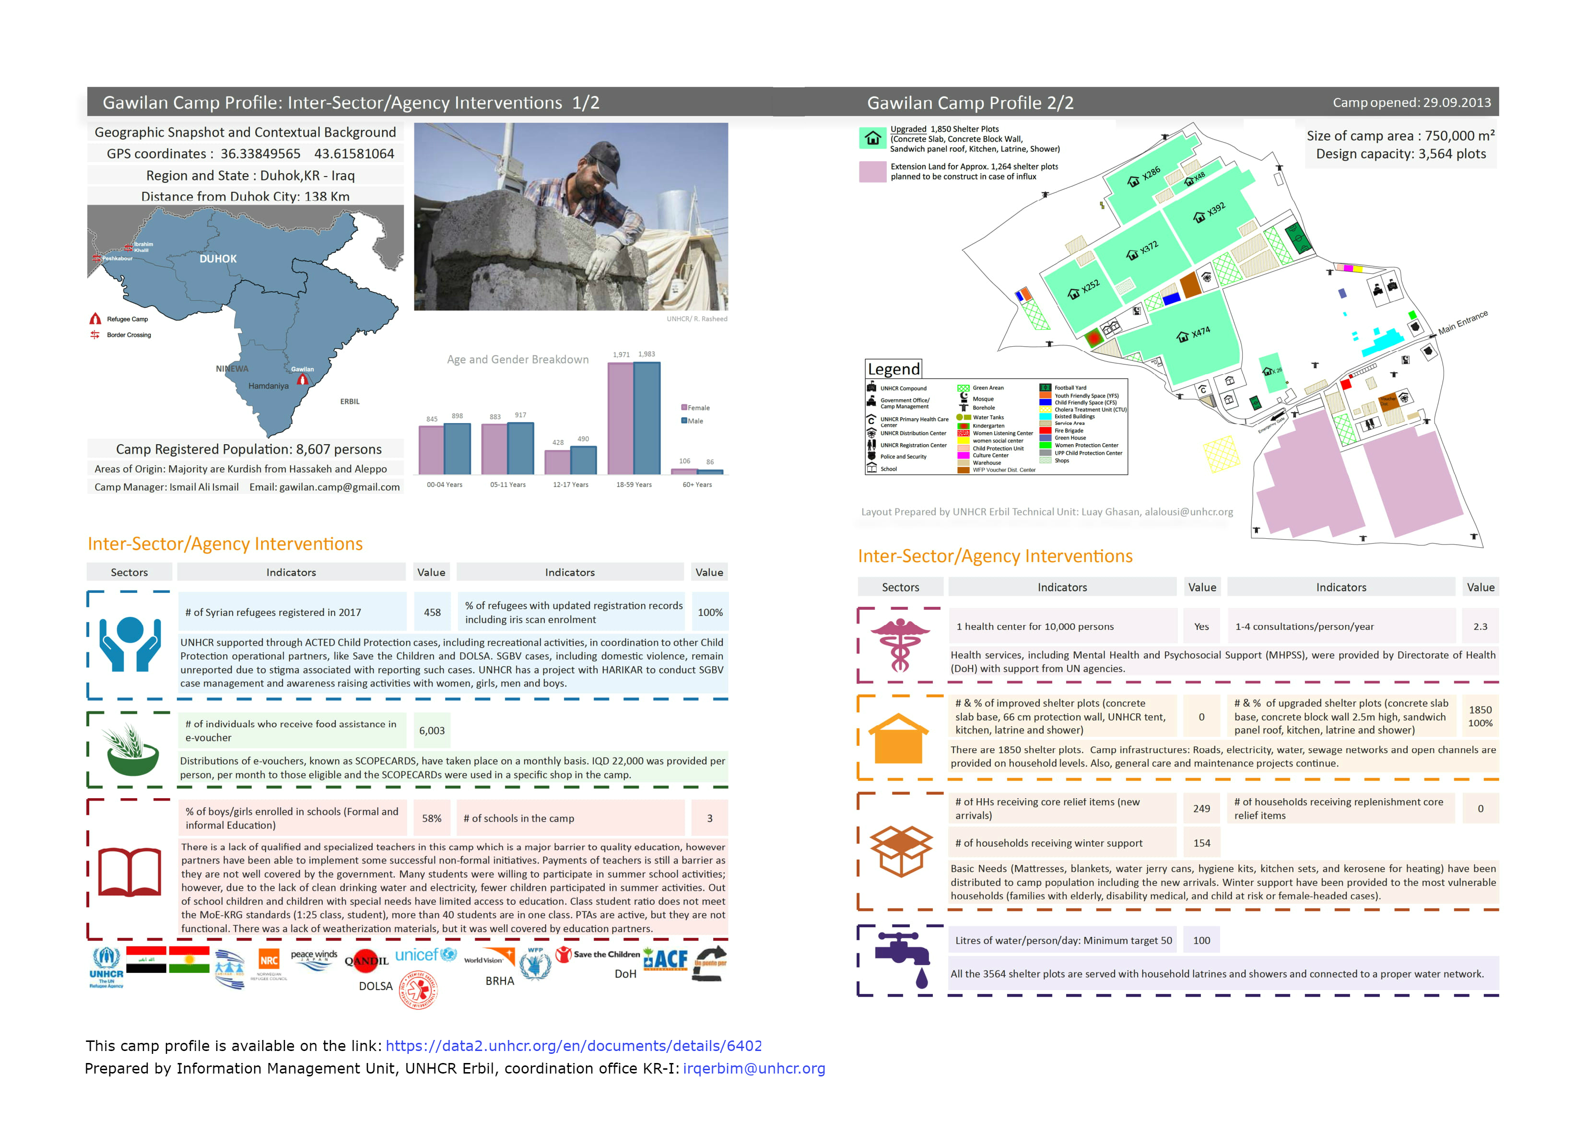Click the green Upgraded shelter plots swatch

click(x=872, y=138)
